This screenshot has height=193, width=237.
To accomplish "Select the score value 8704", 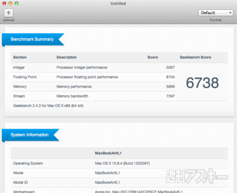I will point(170,77).
